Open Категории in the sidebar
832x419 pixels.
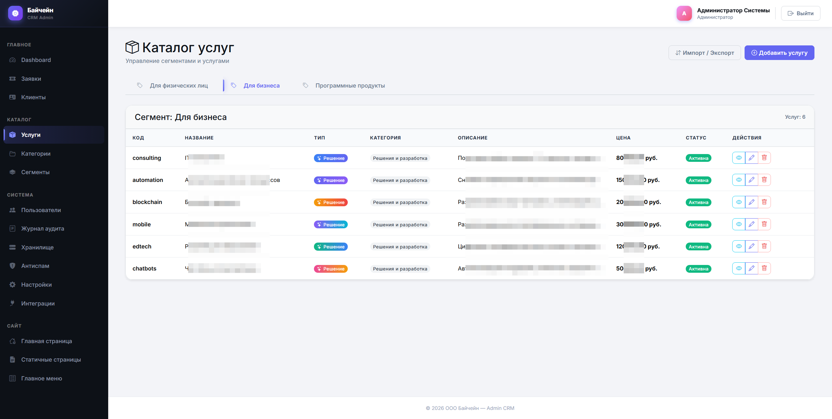[36, 154]
